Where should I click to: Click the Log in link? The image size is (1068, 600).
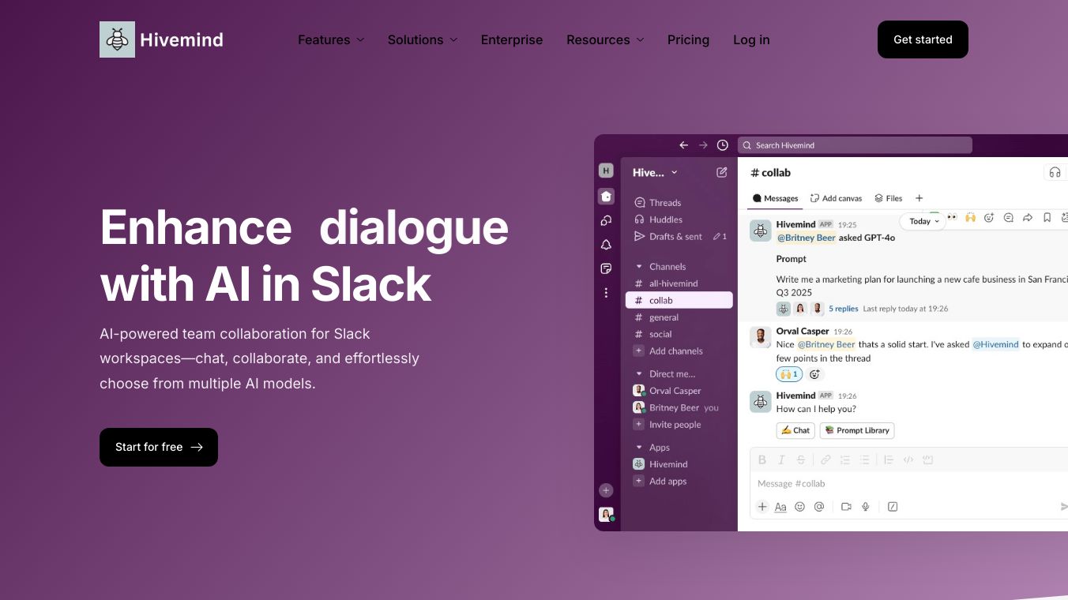tap(751, 39)
